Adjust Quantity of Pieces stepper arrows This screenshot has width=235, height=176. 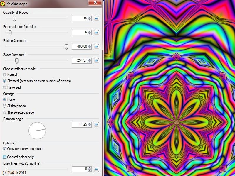coord(90,18)
